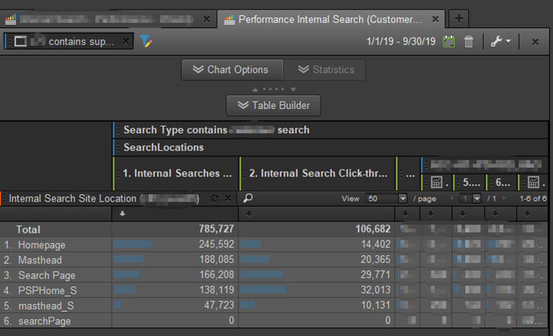The image size is (553, 336).
Task: Click the filter funnel icon
Action: tap(145, 41)
